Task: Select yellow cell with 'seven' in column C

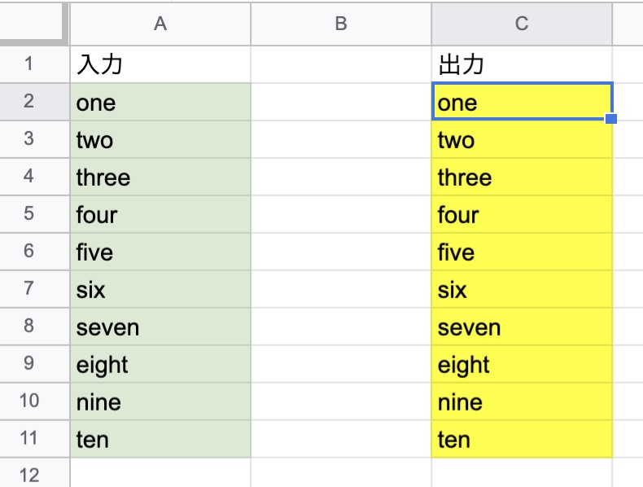Action: [522, 327]
